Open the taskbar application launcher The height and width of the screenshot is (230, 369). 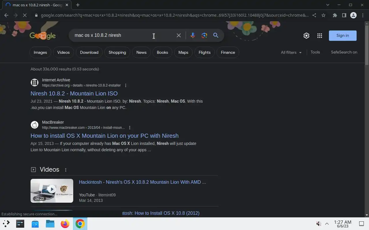6,223
